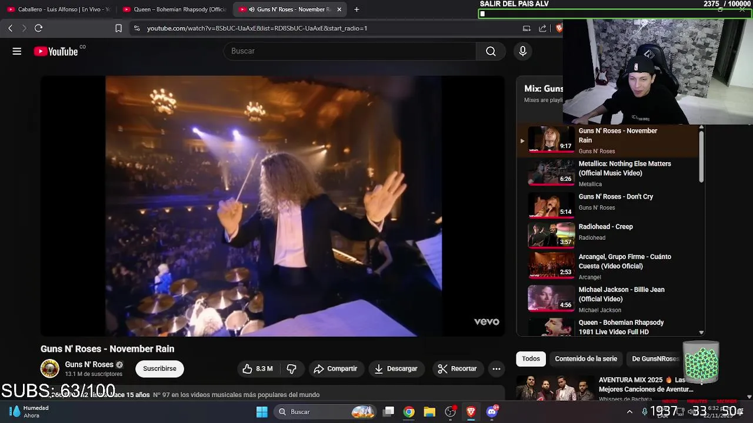Open Task View on the taskbar
Viewport: 753px width, 423px height.
coord(389,412)
